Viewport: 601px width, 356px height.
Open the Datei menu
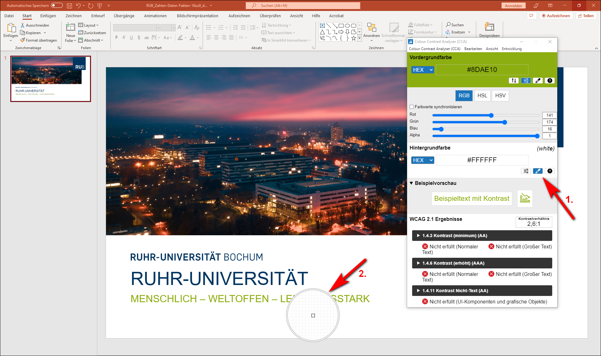9,16
